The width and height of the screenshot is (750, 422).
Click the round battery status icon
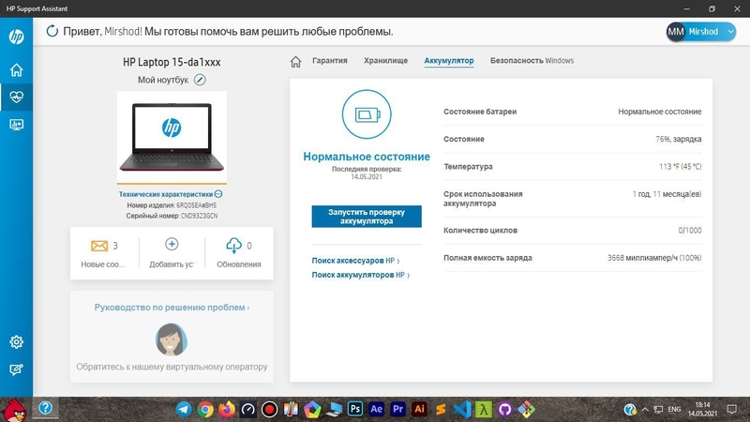coord(367,114)
